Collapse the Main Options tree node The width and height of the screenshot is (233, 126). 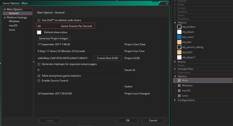(x=5, y=9)
